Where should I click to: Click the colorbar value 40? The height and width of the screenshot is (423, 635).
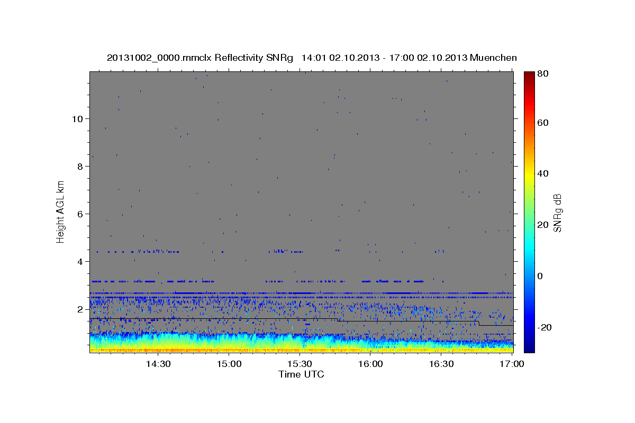click(544, 173)
